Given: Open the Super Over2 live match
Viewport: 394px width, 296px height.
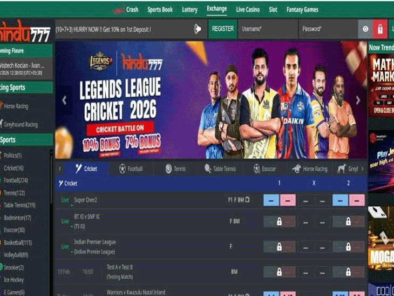Looking at the screenshot, I should click(85, 200).
